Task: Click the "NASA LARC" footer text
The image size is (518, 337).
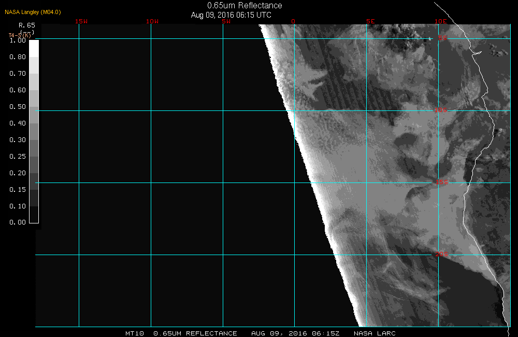Action: (375, 333)
